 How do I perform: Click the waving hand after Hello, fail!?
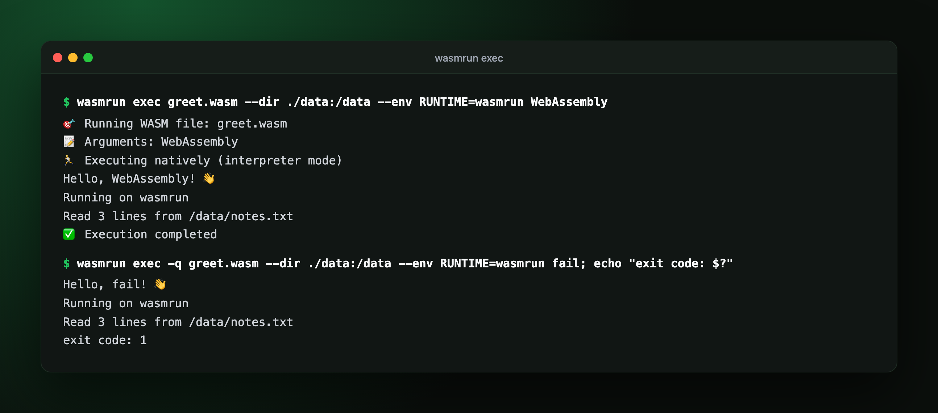[160, 284]
